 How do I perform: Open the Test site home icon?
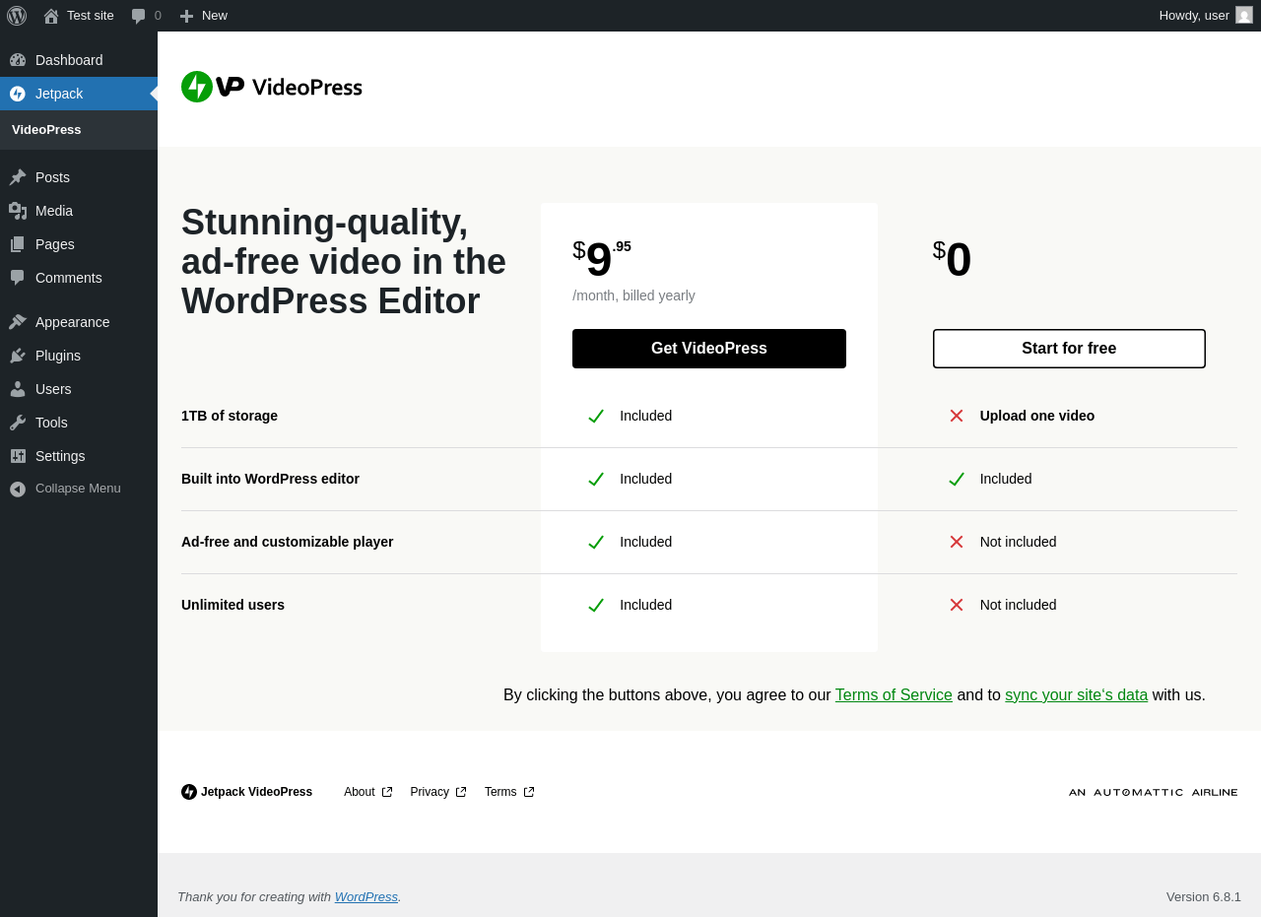point(51,16)
